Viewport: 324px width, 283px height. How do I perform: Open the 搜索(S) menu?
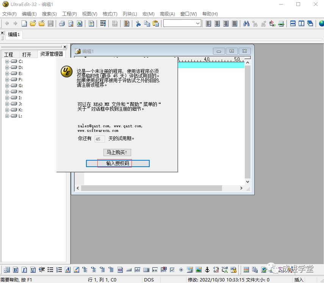(x=49, y=14)
